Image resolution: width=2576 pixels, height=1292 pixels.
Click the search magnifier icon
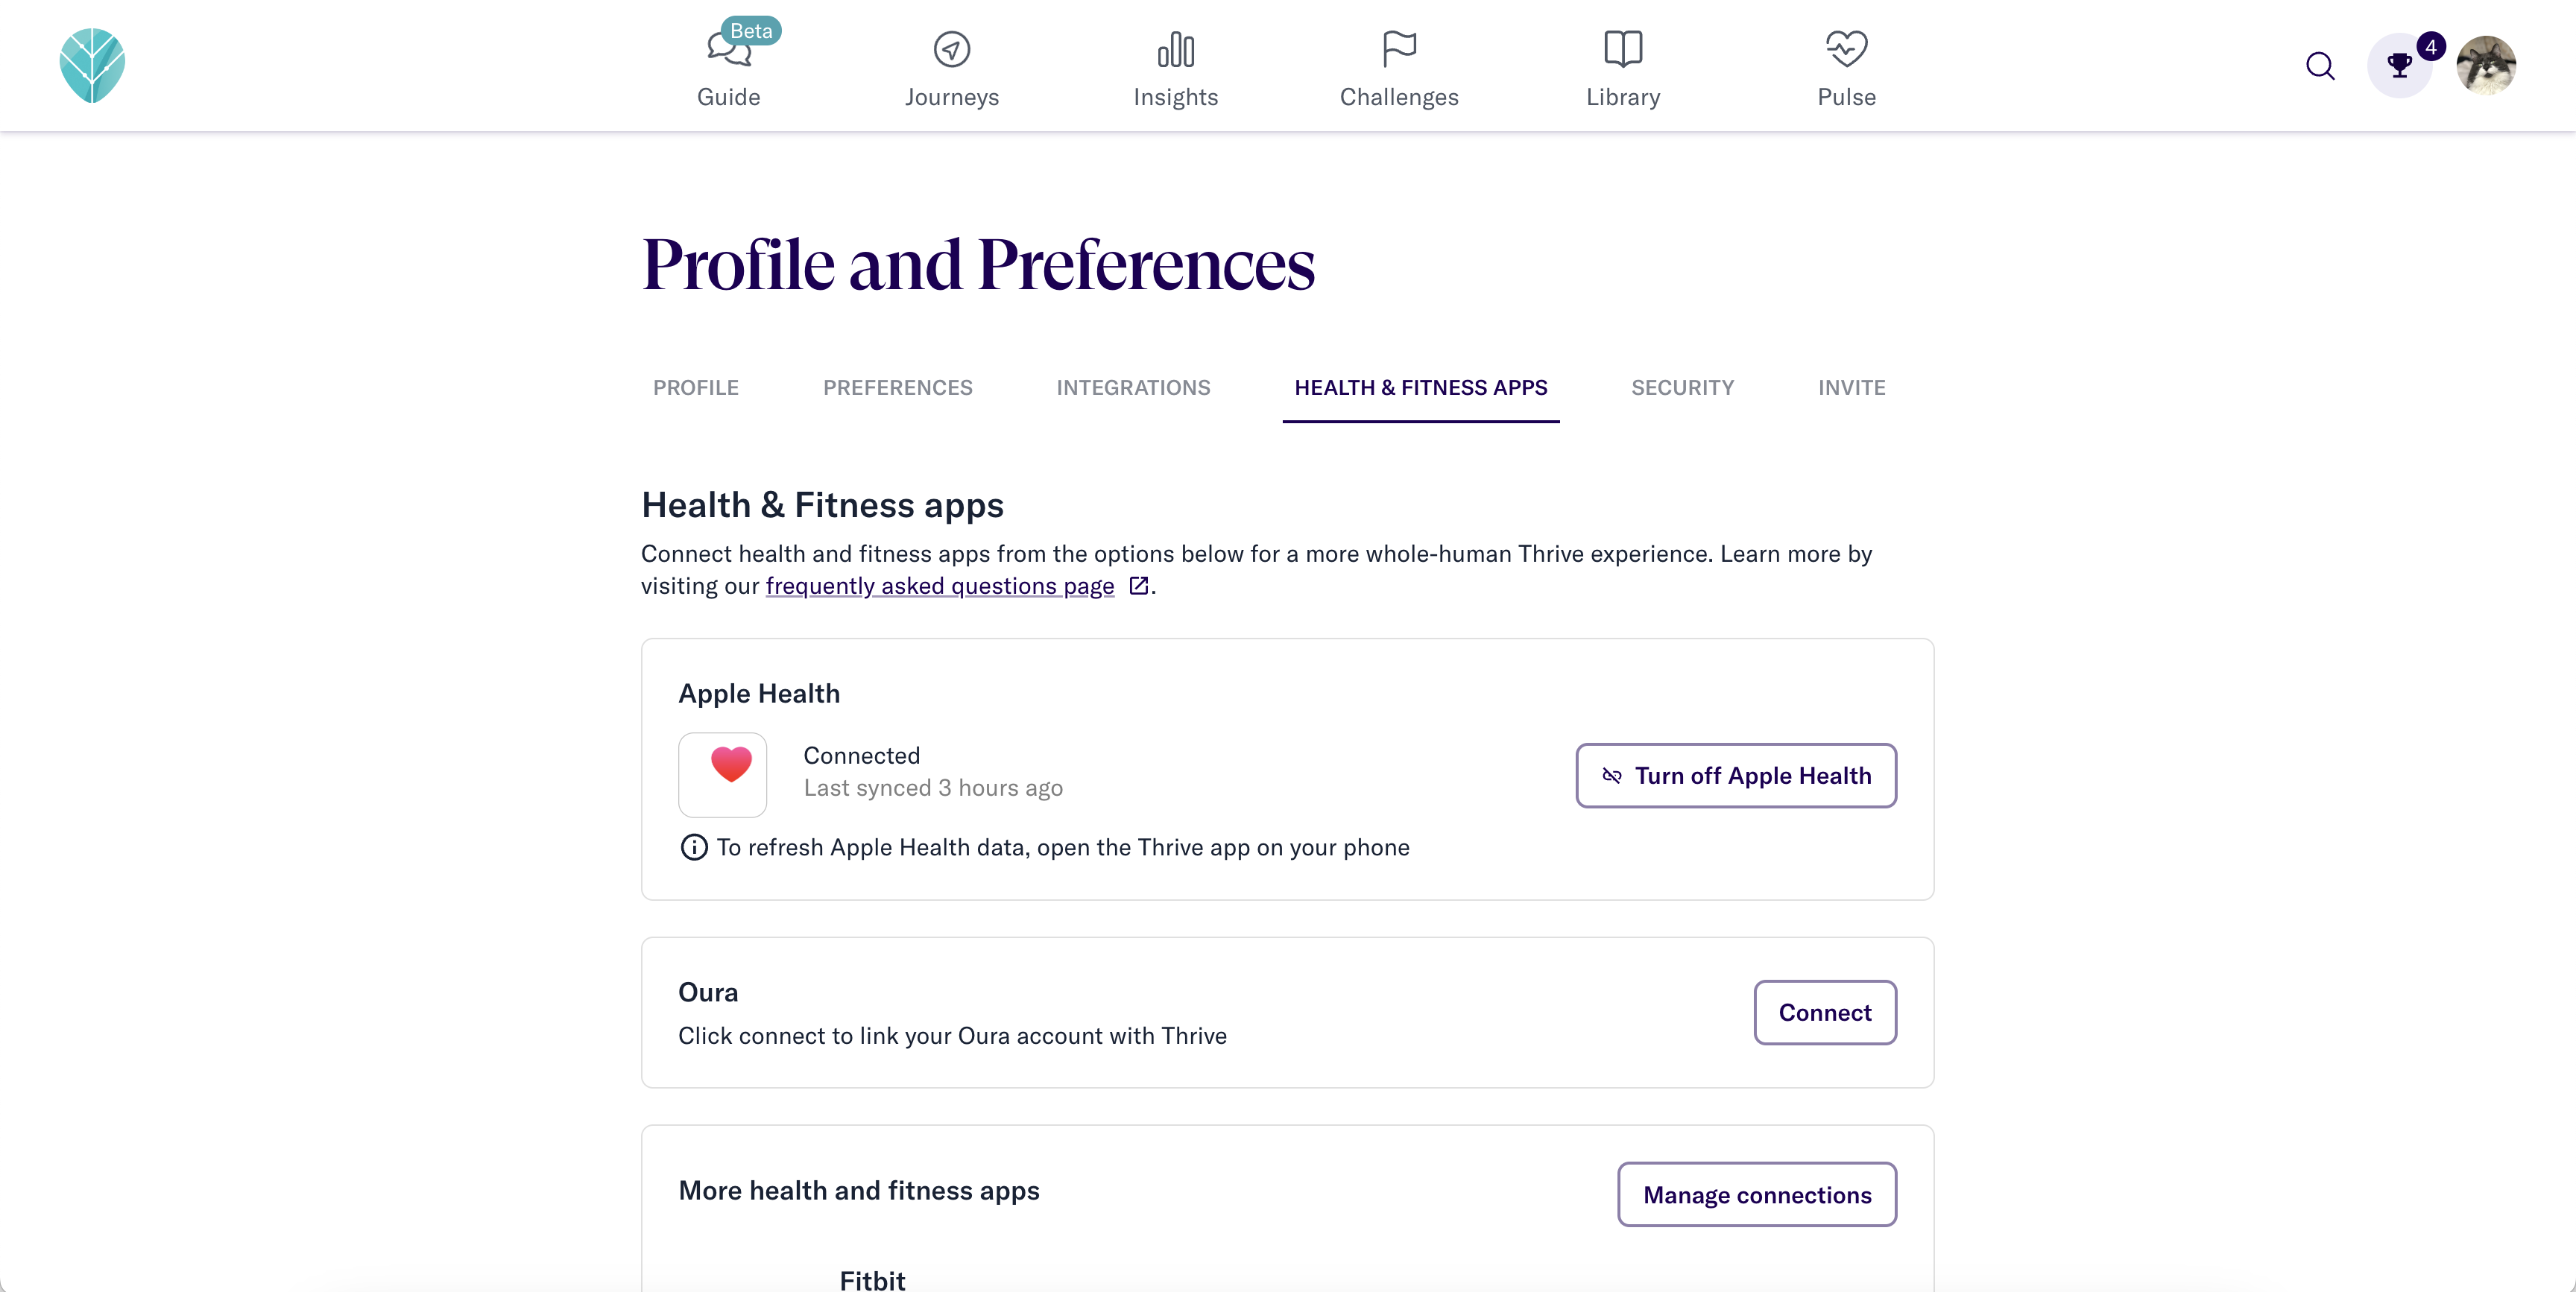pos(2320,66)
